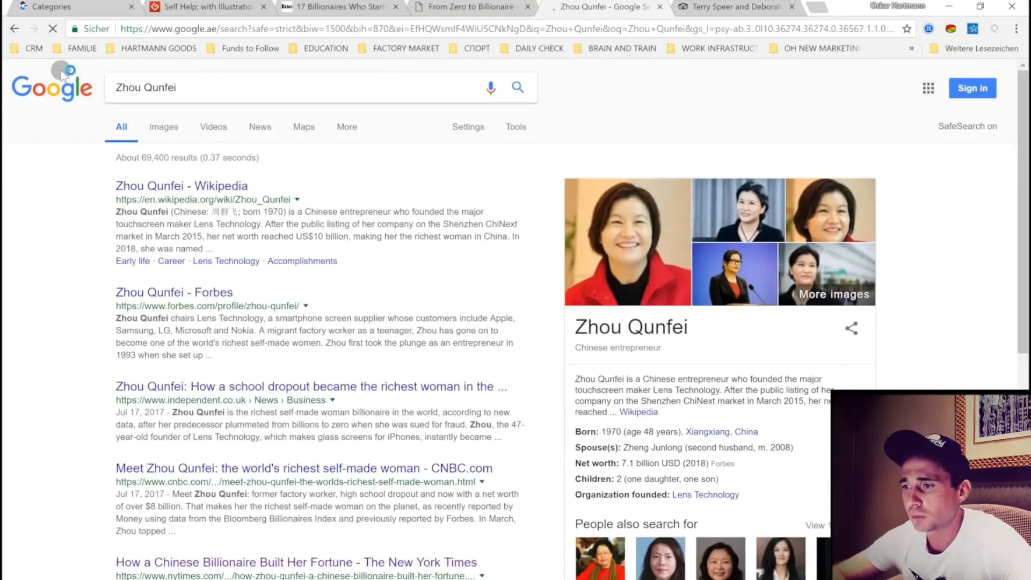Open search Settings menu

468,127
